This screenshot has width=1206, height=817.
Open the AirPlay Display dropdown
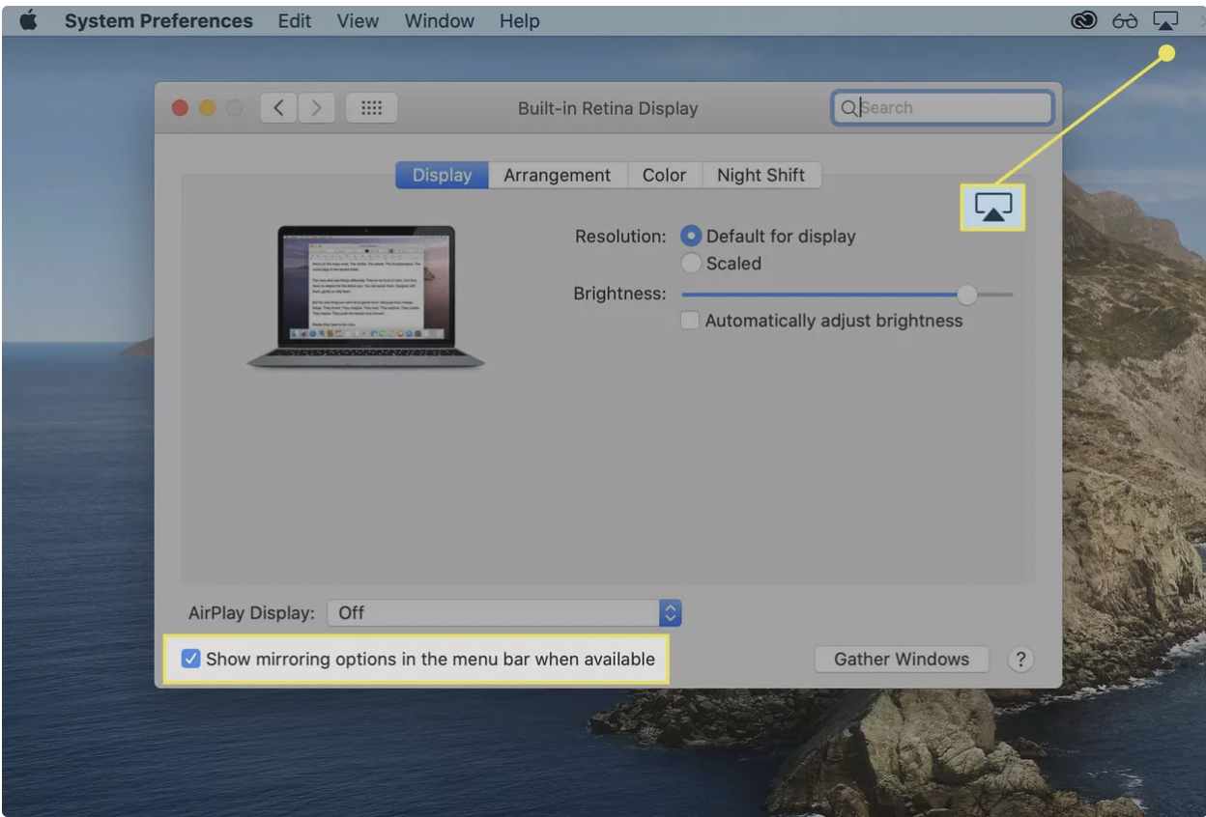pos(504,613)
